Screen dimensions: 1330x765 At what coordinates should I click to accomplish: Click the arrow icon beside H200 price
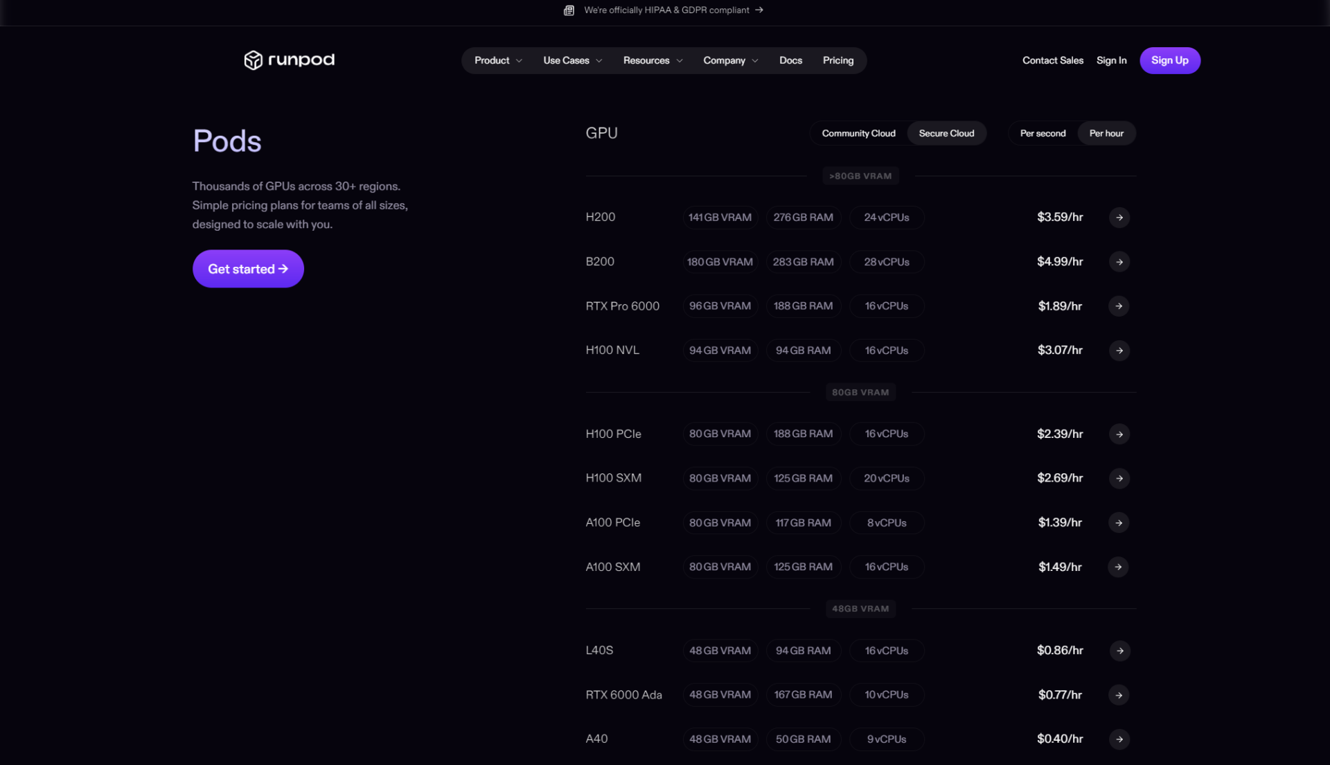coord(1119,218)
